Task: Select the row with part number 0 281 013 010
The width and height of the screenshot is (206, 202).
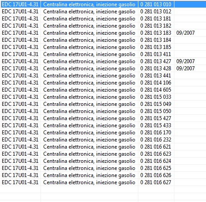Action: [x=103, y=4]
